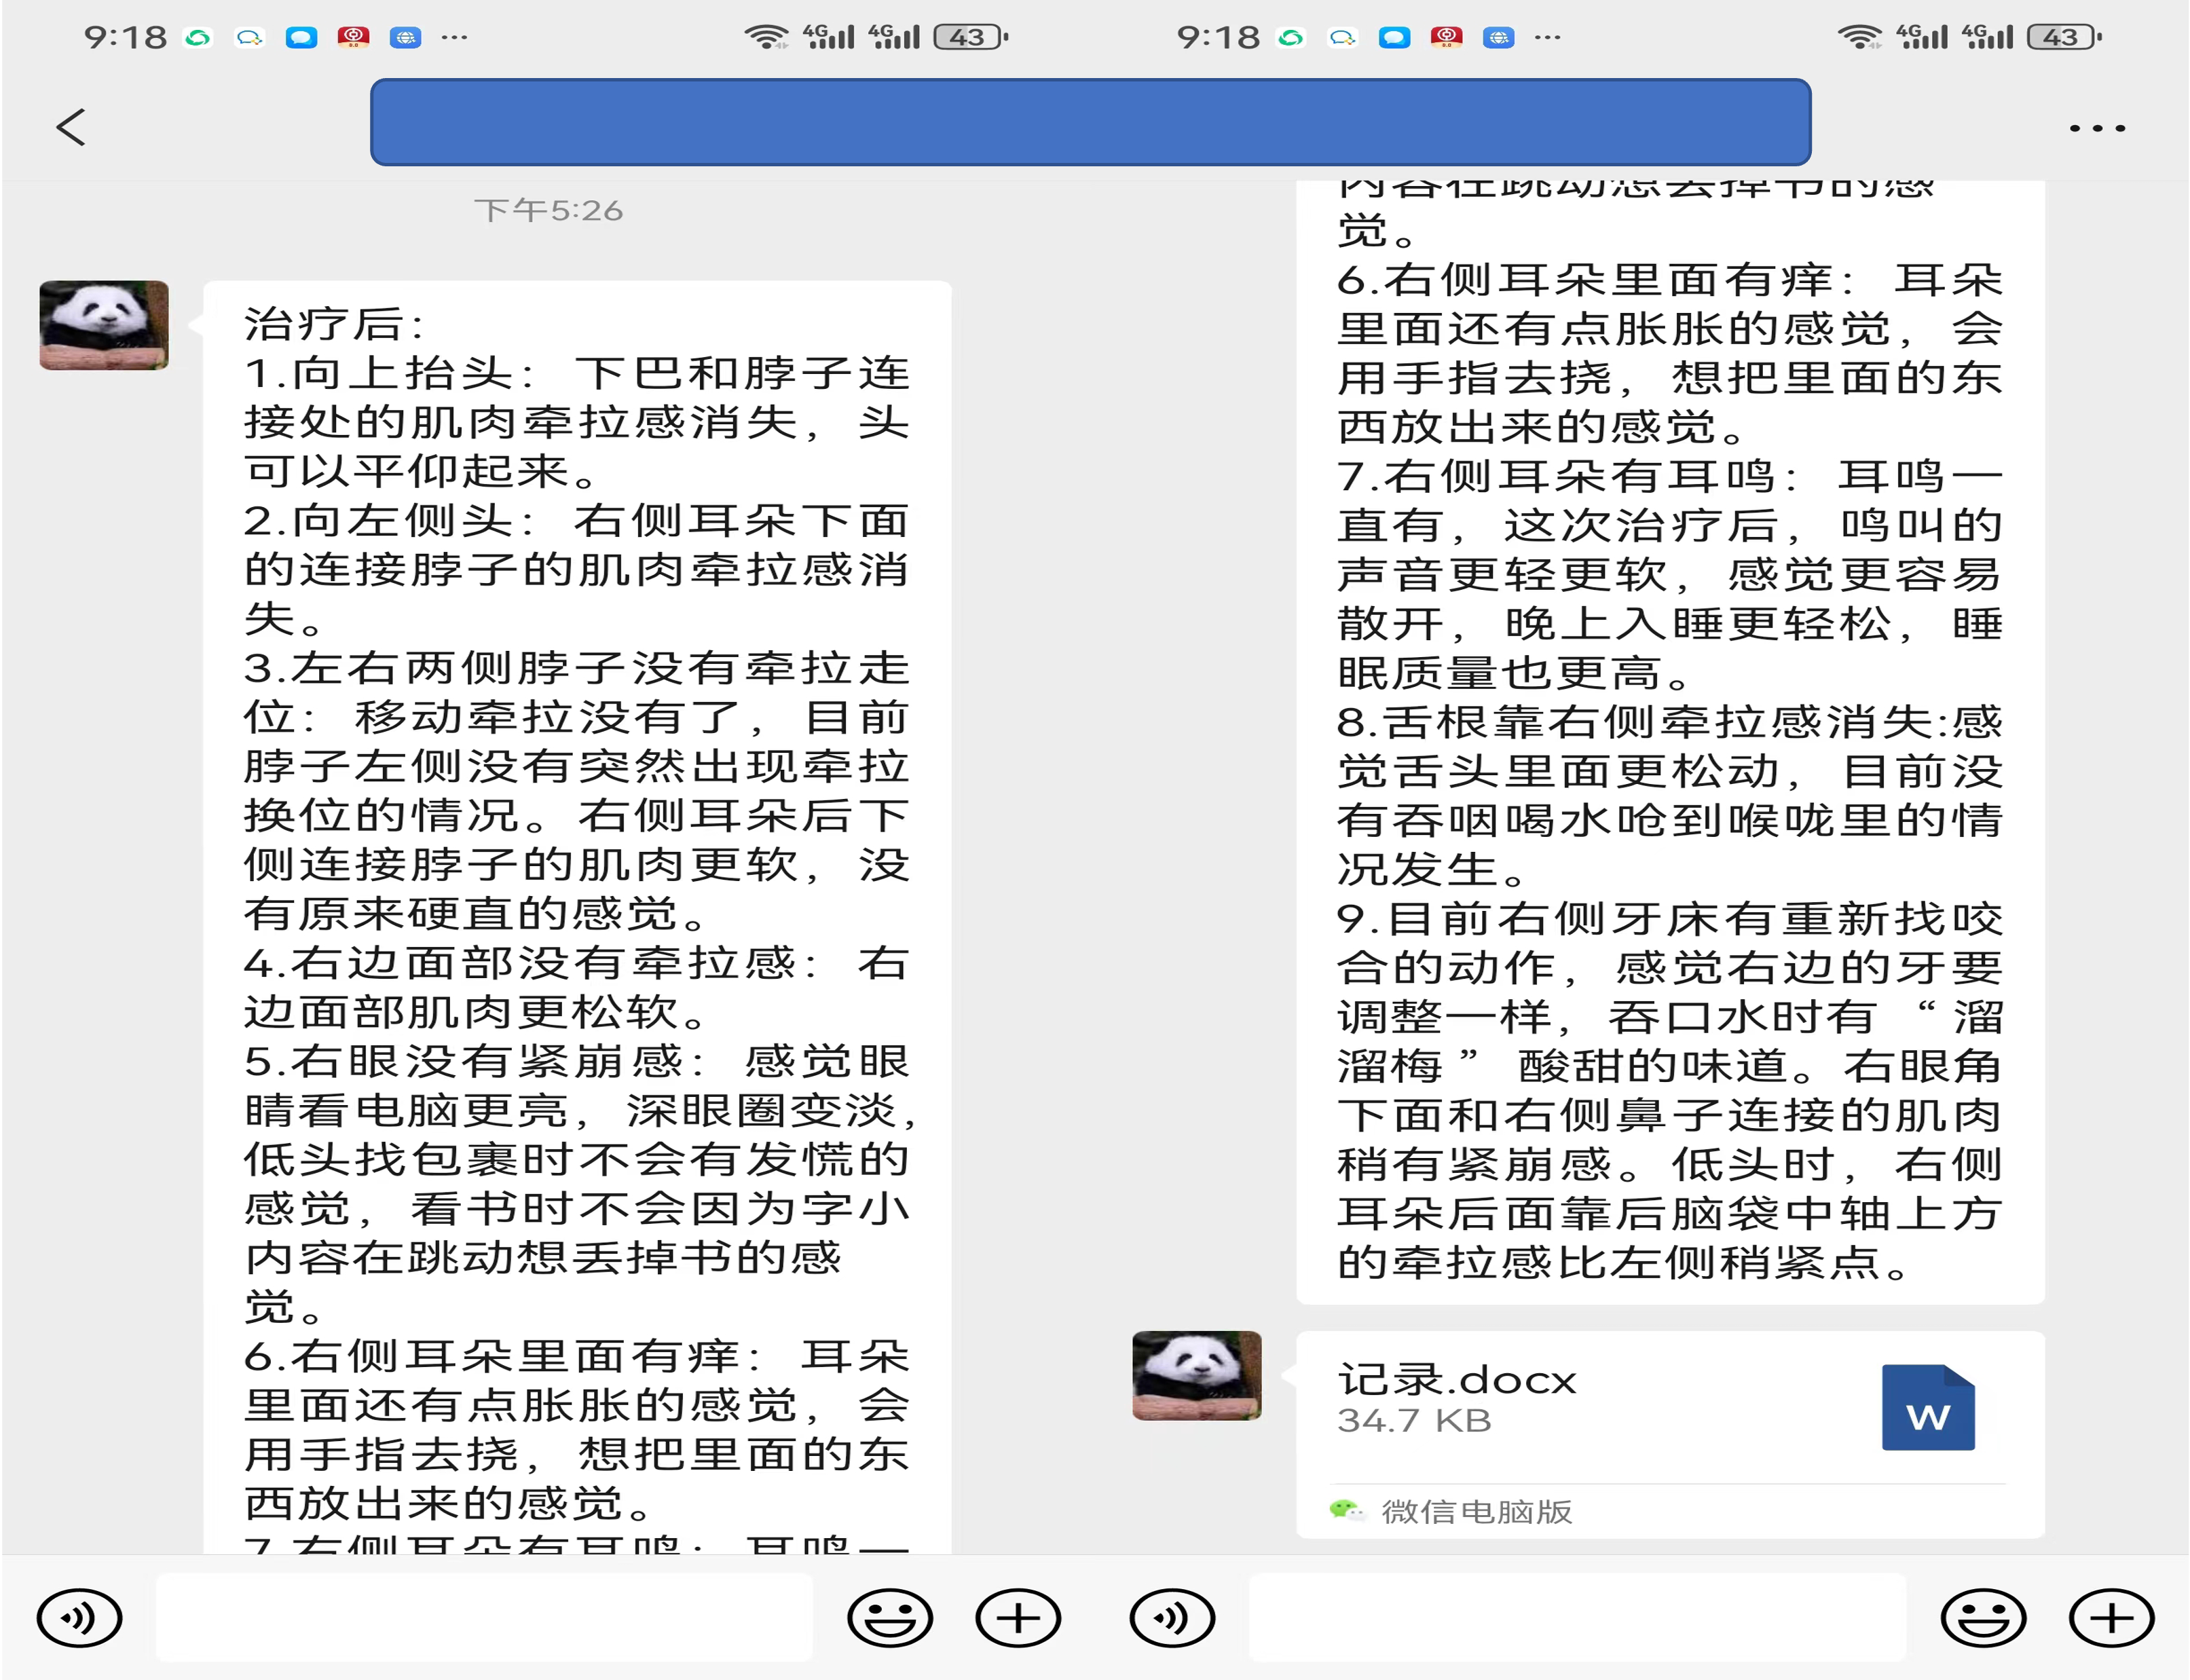Open the Word icon of 记录.docx

pyautogui.click(x=1927, y=1407)
